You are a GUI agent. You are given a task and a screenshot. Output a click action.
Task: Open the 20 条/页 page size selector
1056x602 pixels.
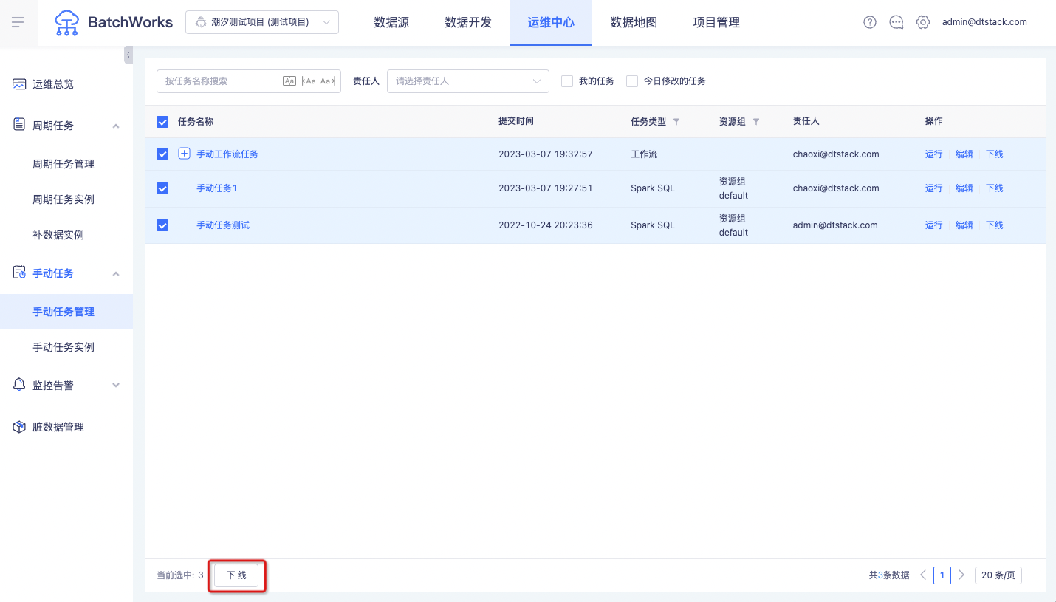click(998, 575)
